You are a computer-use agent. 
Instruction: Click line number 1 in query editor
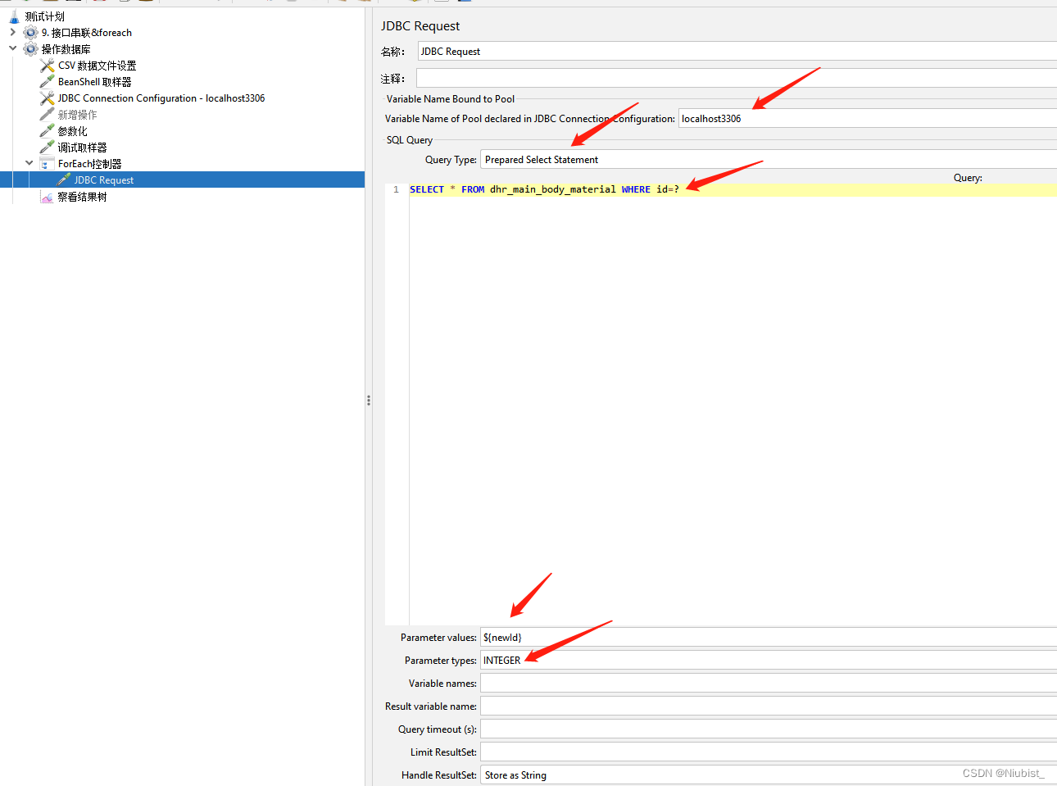point(397,189)
